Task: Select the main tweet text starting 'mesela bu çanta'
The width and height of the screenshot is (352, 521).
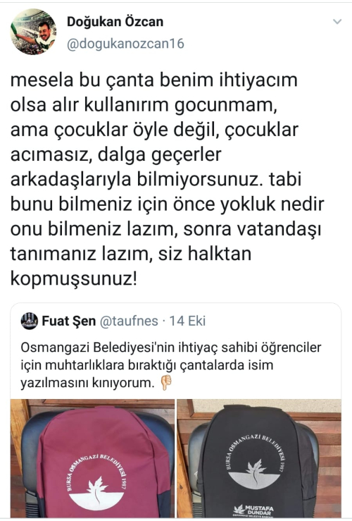Action: click(167, 179)
